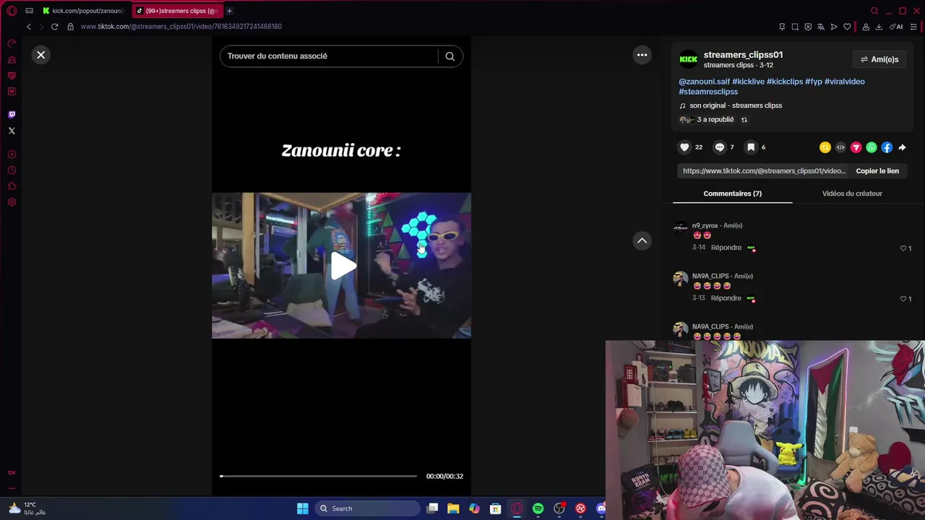
Task: Open the ad blocker shield icon
Action: click(x=808, y=27)
